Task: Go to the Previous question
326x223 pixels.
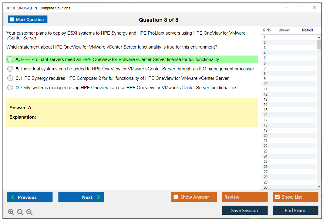Action: click(30, 197)
